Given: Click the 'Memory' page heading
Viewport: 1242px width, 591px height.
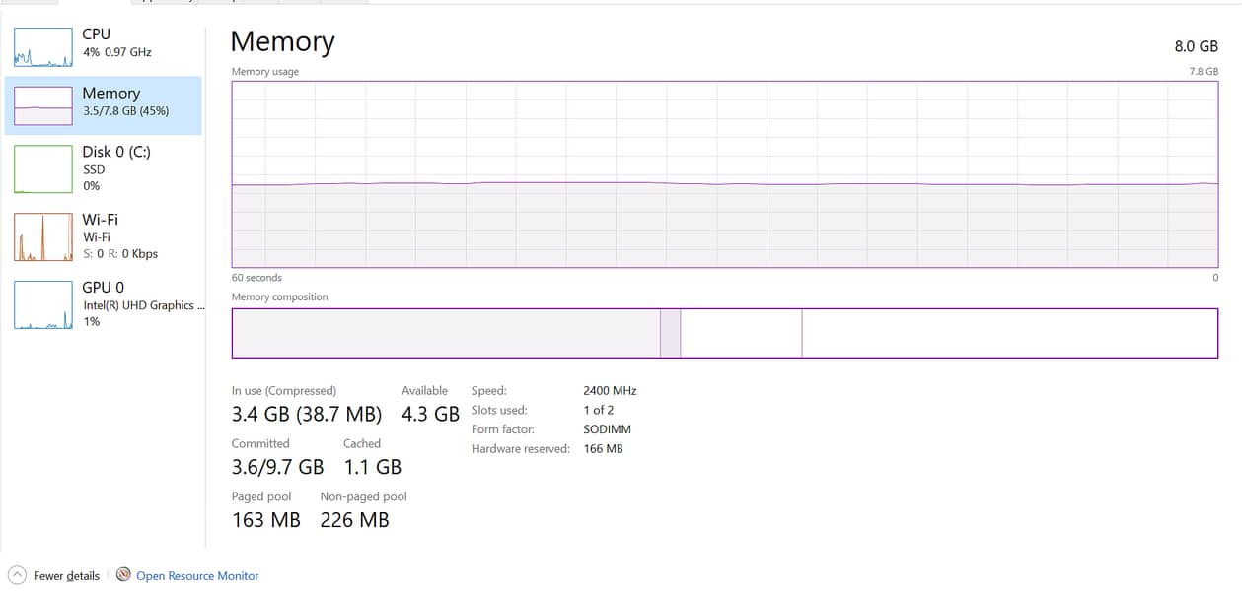Looking at the screenshot, I should 282,42.
